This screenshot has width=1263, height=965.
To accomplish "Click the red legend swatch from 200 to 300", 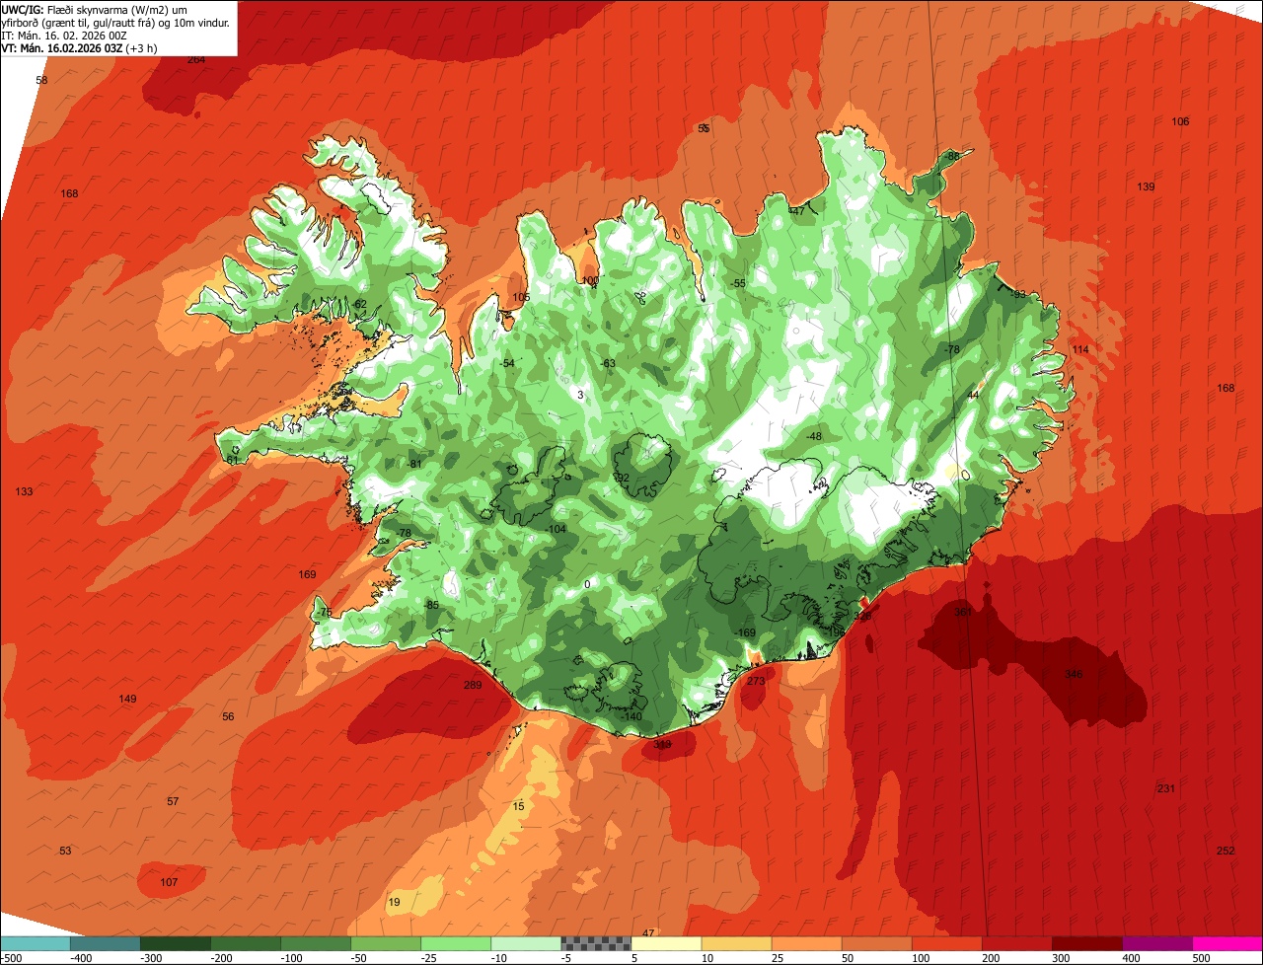I will (1016, 943).
